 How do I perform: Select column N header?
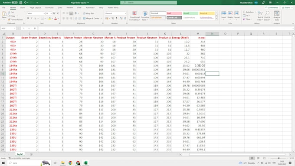click(212, 34)
